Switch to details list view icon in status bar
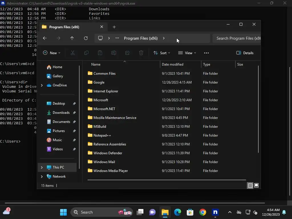Image resolution: width=292 pixels, height=219 pixels. [250, 185]
